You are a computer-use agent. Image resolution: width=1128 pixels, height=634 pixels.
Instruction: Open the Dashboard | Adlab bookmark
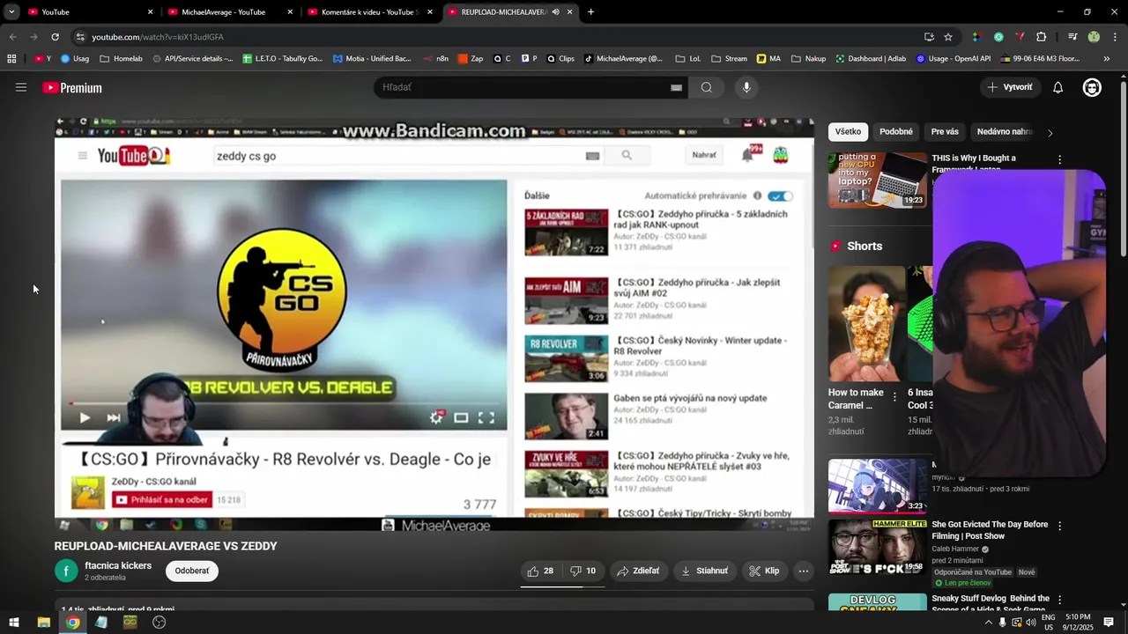pyautogui.click(x=870, y=59)
